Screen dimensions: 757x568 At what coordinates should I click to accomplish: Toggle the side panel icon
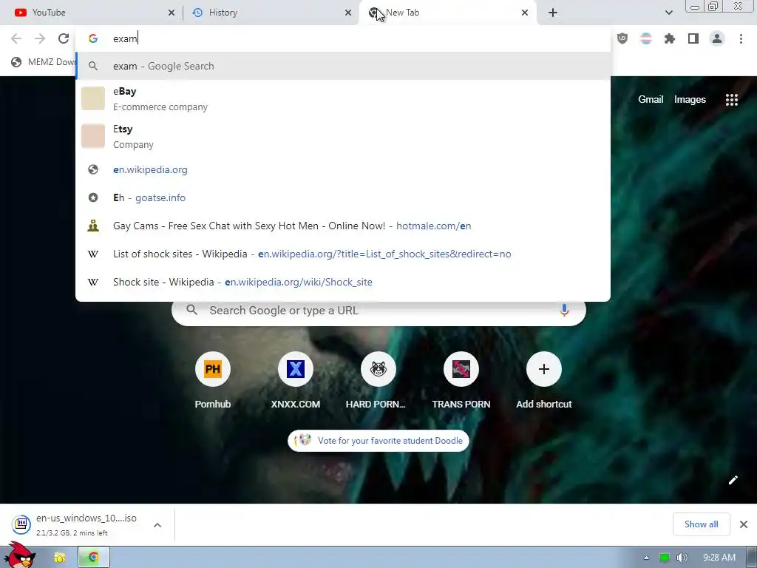tap(693, 38)
